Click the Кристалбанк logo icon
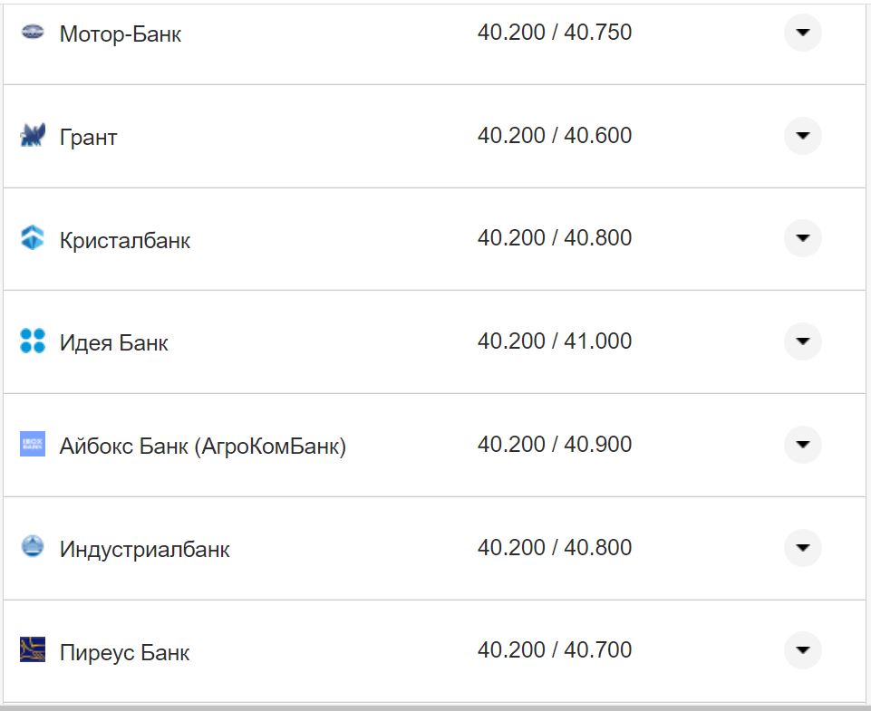871x711 pixels. (x=32, y=239)
